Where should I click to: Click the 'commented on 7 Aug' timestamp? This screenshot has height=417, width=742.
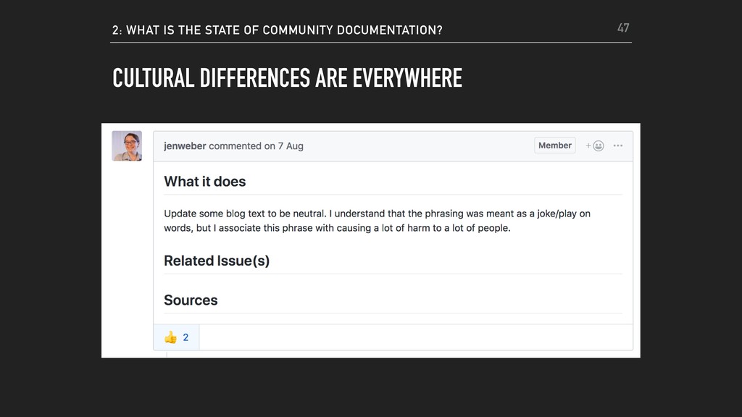256,146
